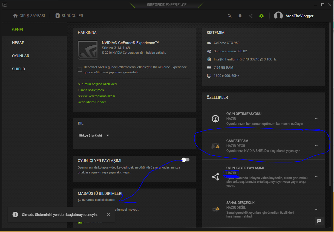This screenshot has height=232, width=334.
Task: Click the share icon in the top header
Action: tap(250, 16)
